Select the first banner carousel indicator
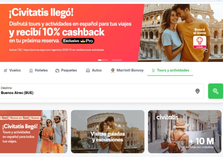223x157 pixels. pos(103,60)
